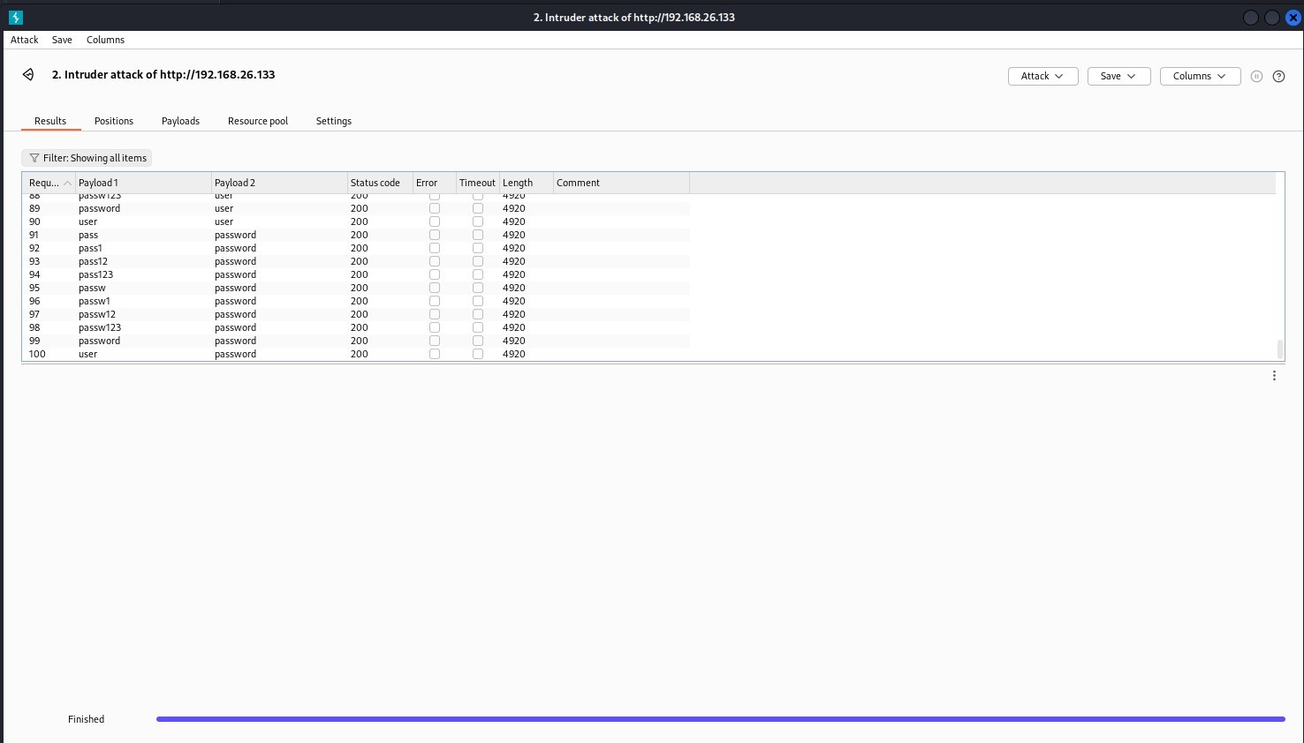Switch to the Payloads tab
This screenshot has height=743, width=1304.
[180, 121]
